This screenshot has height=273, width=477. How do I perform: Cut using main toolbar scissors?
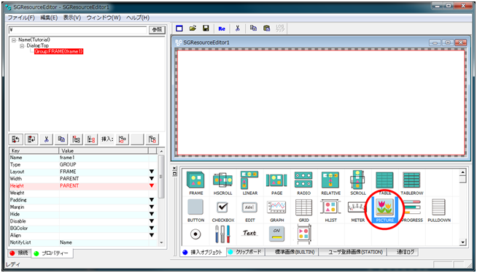coord(238,28)
